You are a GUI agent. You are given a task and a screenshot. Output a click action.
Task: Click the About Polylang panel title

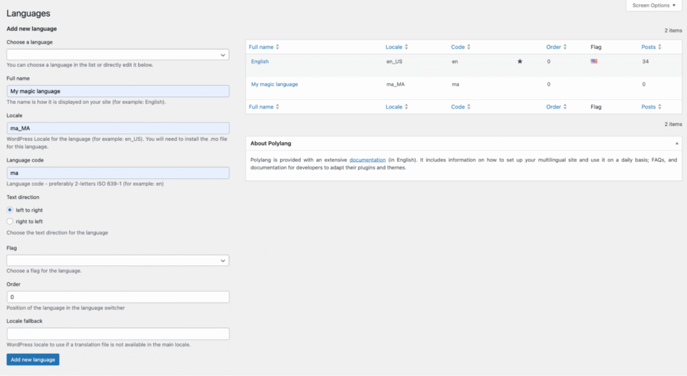point(270,143)
